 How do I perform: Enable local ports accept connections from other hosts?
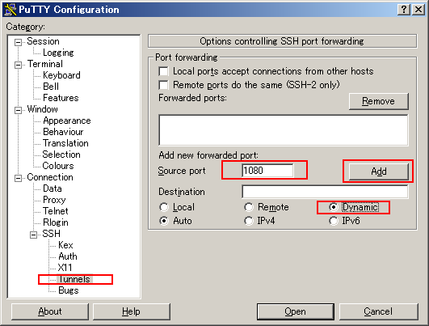[x=164, y=71]
